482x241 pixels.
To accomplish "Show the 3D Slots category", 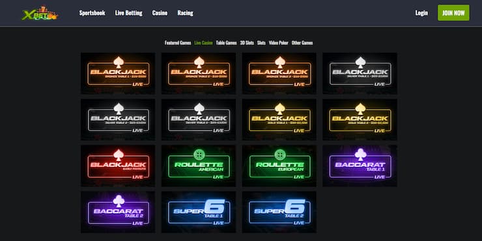I will coord(247,43).
